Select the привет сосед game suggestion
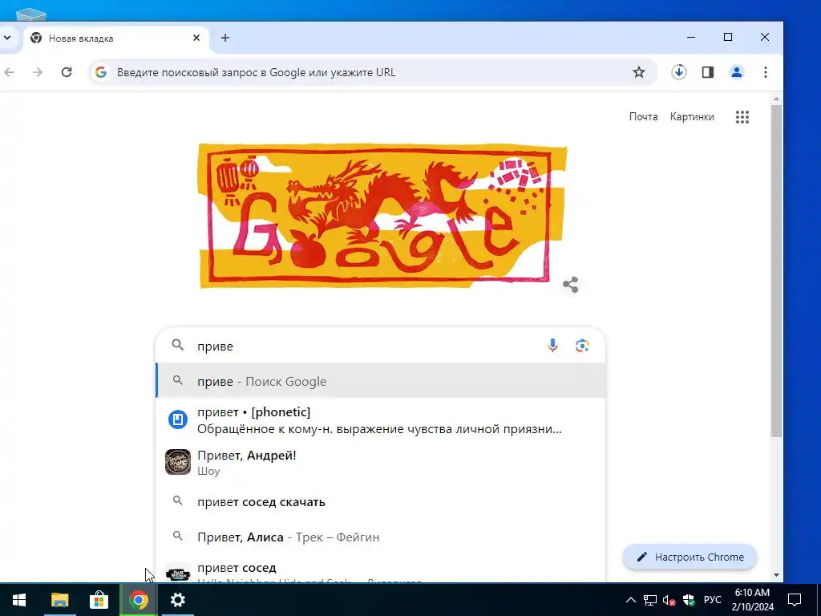The image size is (821, 616). (x=381, y=570)
